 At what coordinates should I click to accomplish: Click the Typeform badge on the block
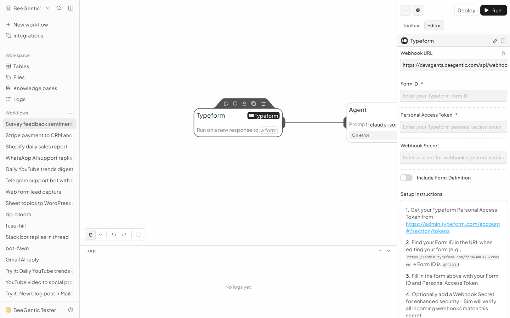coord(263,116)
